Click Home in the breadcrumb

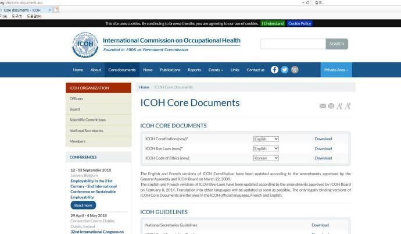144,87
